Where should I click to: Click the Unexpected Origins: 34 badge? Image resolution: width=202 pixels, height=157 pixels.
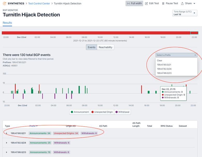[x=66, y=133]
